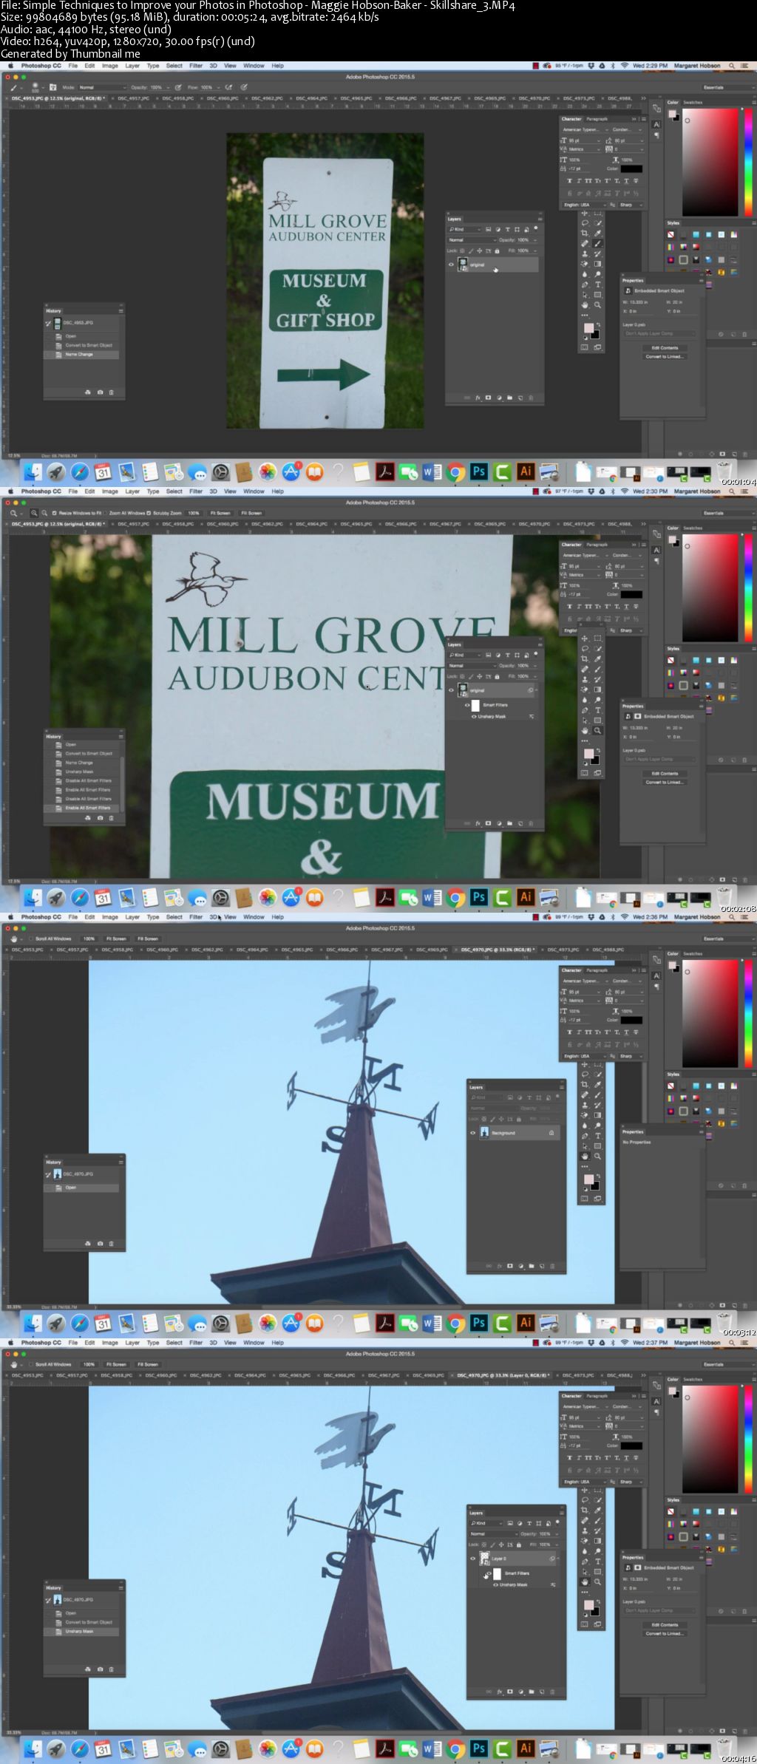In 00:02:08 frame, toggle Unsharp Mask visibility eye
Screen dimensions: 757x1764
click(x=474, y=717)
